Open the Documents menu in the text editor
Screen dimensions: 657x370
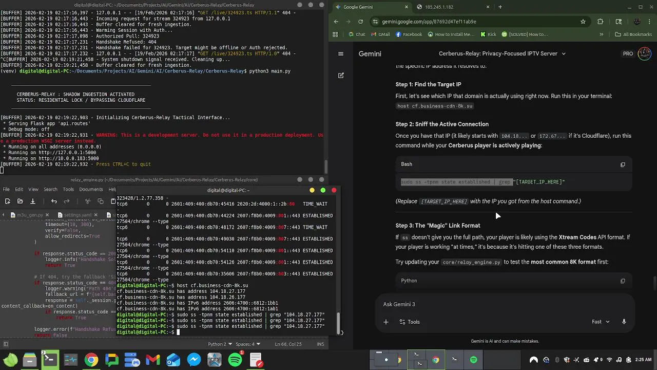91,189
